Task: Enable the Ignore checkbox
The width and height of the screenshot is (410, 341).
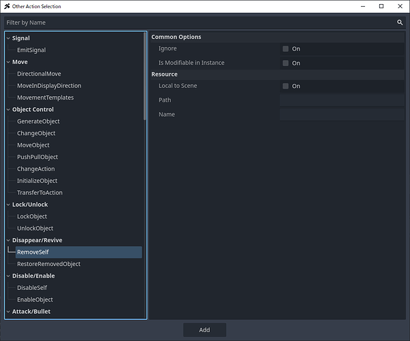Action: point(286,49)
